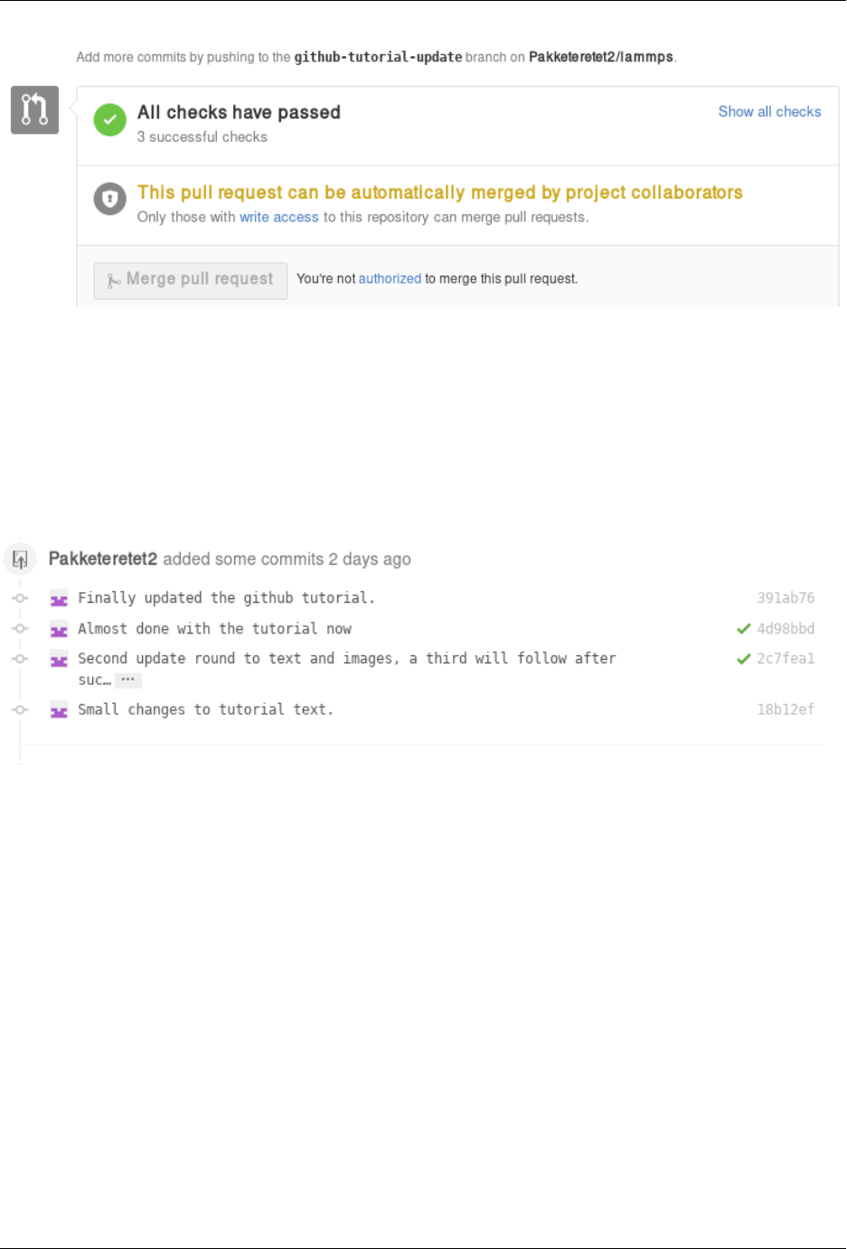Click the gray merge status icon
847x1249 pixels.
pyautogui.click(x=34, y=110)
